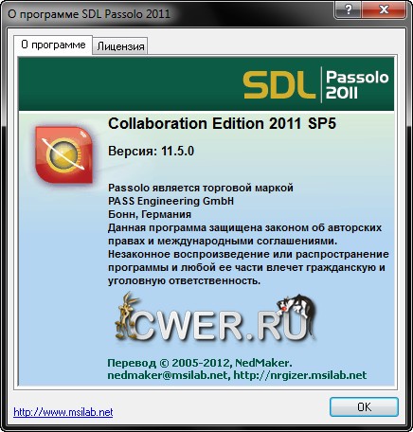Click "Passolo является торговой маркой" text

201,188
